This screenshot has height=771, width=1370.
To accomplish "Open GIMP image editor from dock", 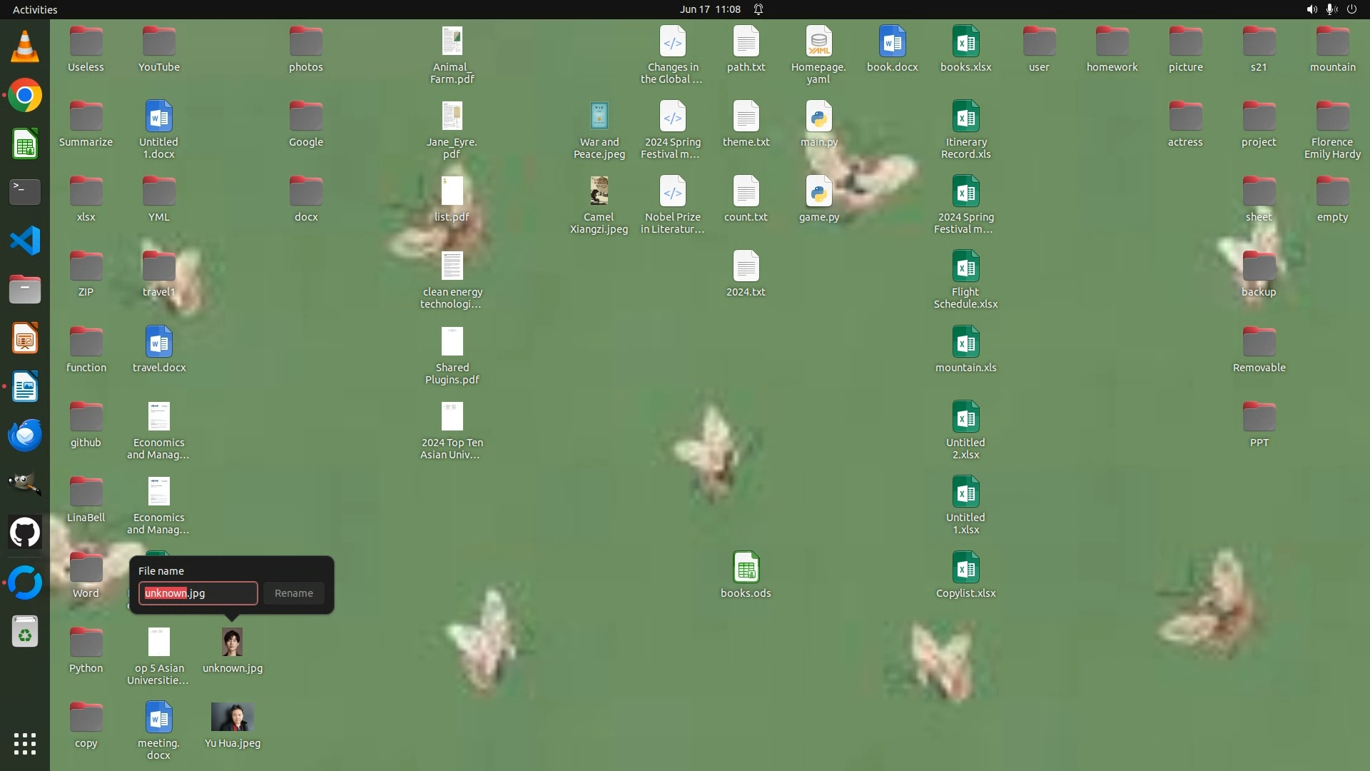I will coord(25,483).
